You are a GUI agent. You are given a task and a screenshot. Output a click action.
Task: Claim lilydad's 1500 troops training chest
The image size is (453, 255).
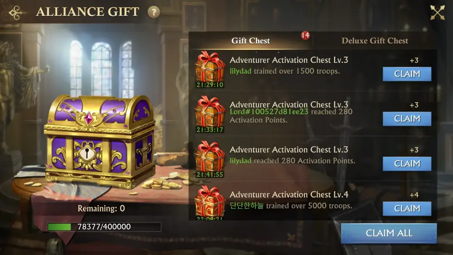click(x=407, y=74)
